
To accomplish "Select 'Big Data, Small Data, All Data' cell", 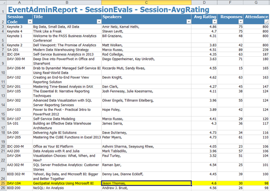I will [67, 27].
